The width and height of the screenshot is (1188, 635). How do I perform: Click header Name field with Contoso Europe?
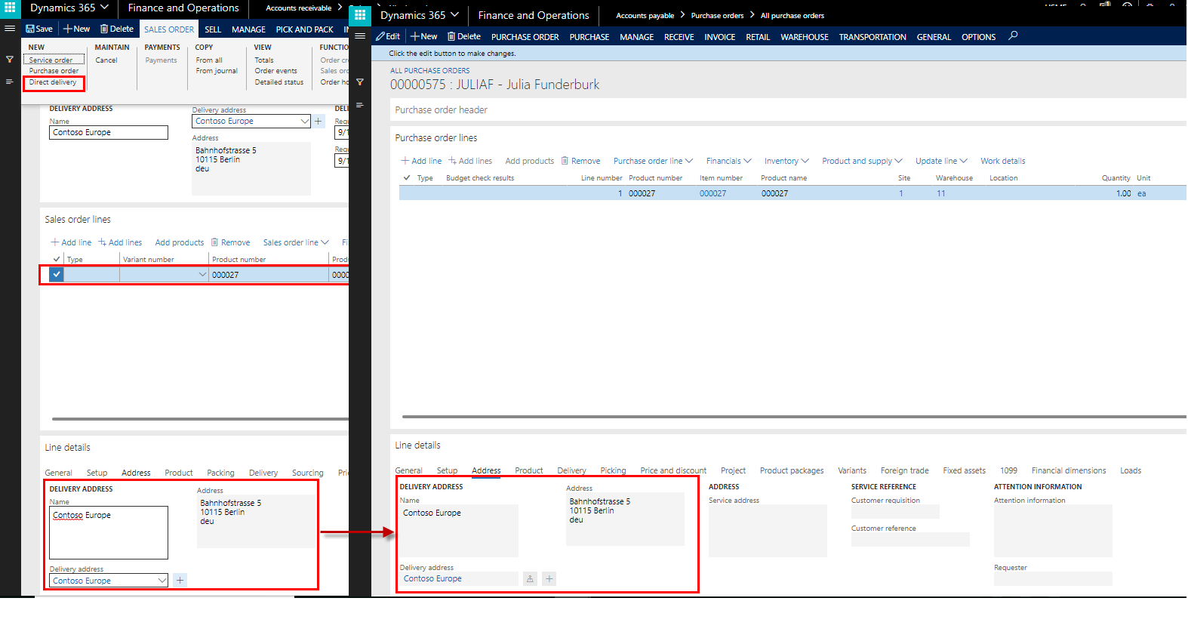pos(109,132)
